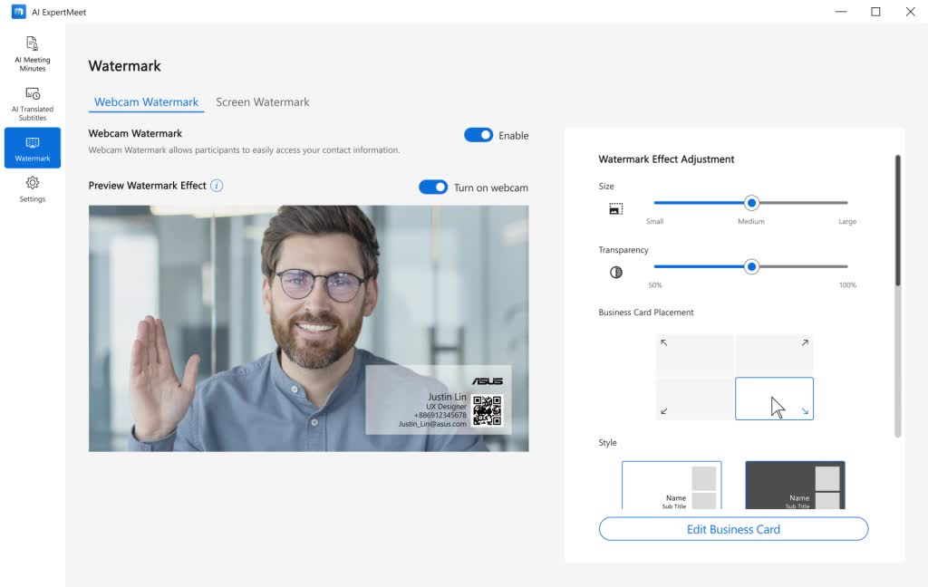Click the Watermark sidebar icon

click(x=33, y=148)
